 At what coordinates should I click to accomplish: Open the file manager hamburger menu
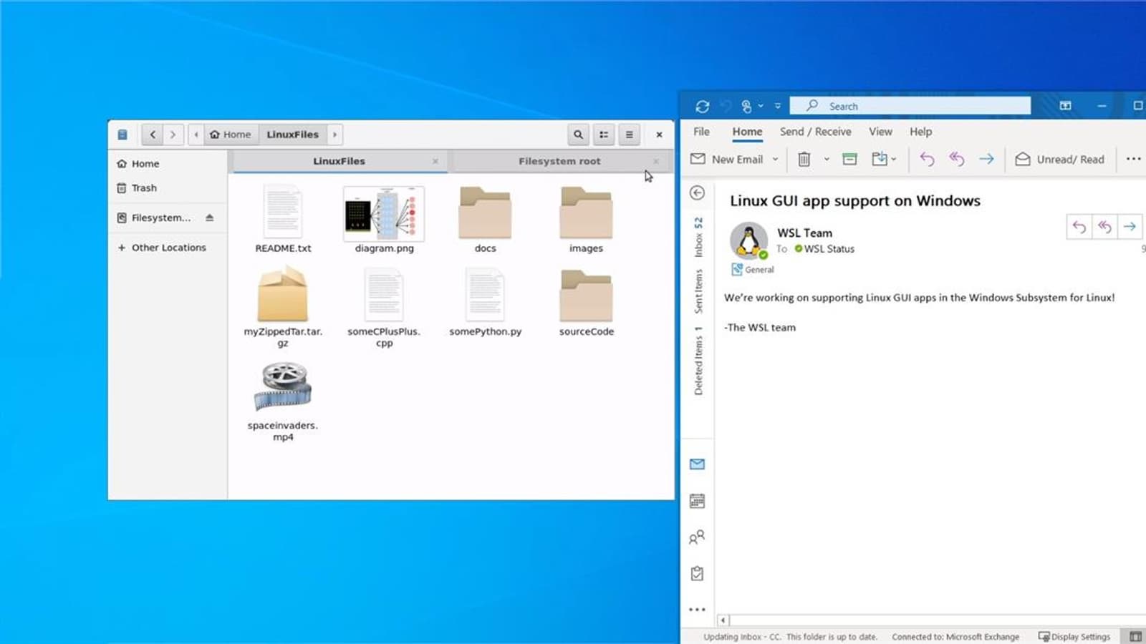pos(630,135)
